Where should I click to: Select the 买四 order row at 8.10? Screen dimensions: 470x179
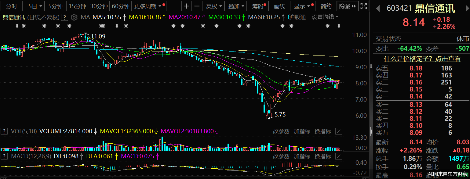pos(421,126)
